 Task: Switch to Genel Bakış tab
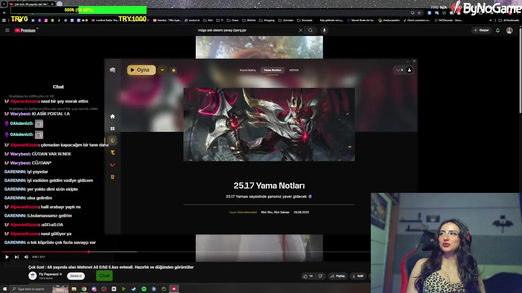248,70
